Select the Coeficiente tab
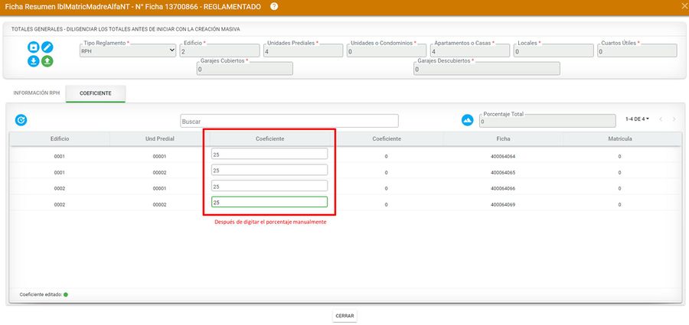The image size is (689, 325). [96, 93]
